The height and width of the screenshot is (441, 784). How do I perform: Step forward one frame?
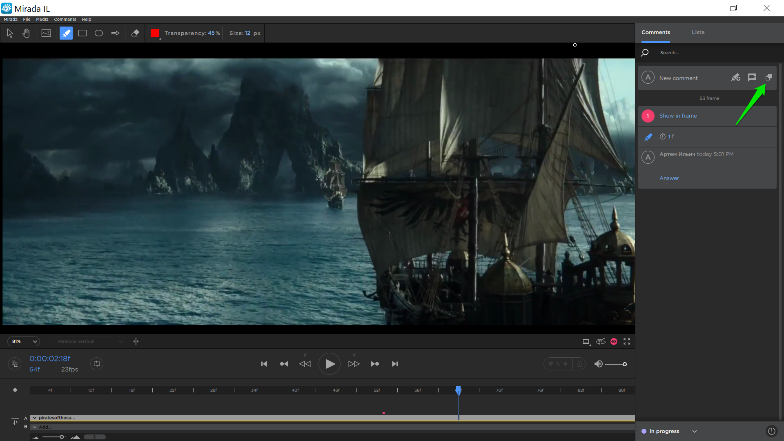(354, 364)
